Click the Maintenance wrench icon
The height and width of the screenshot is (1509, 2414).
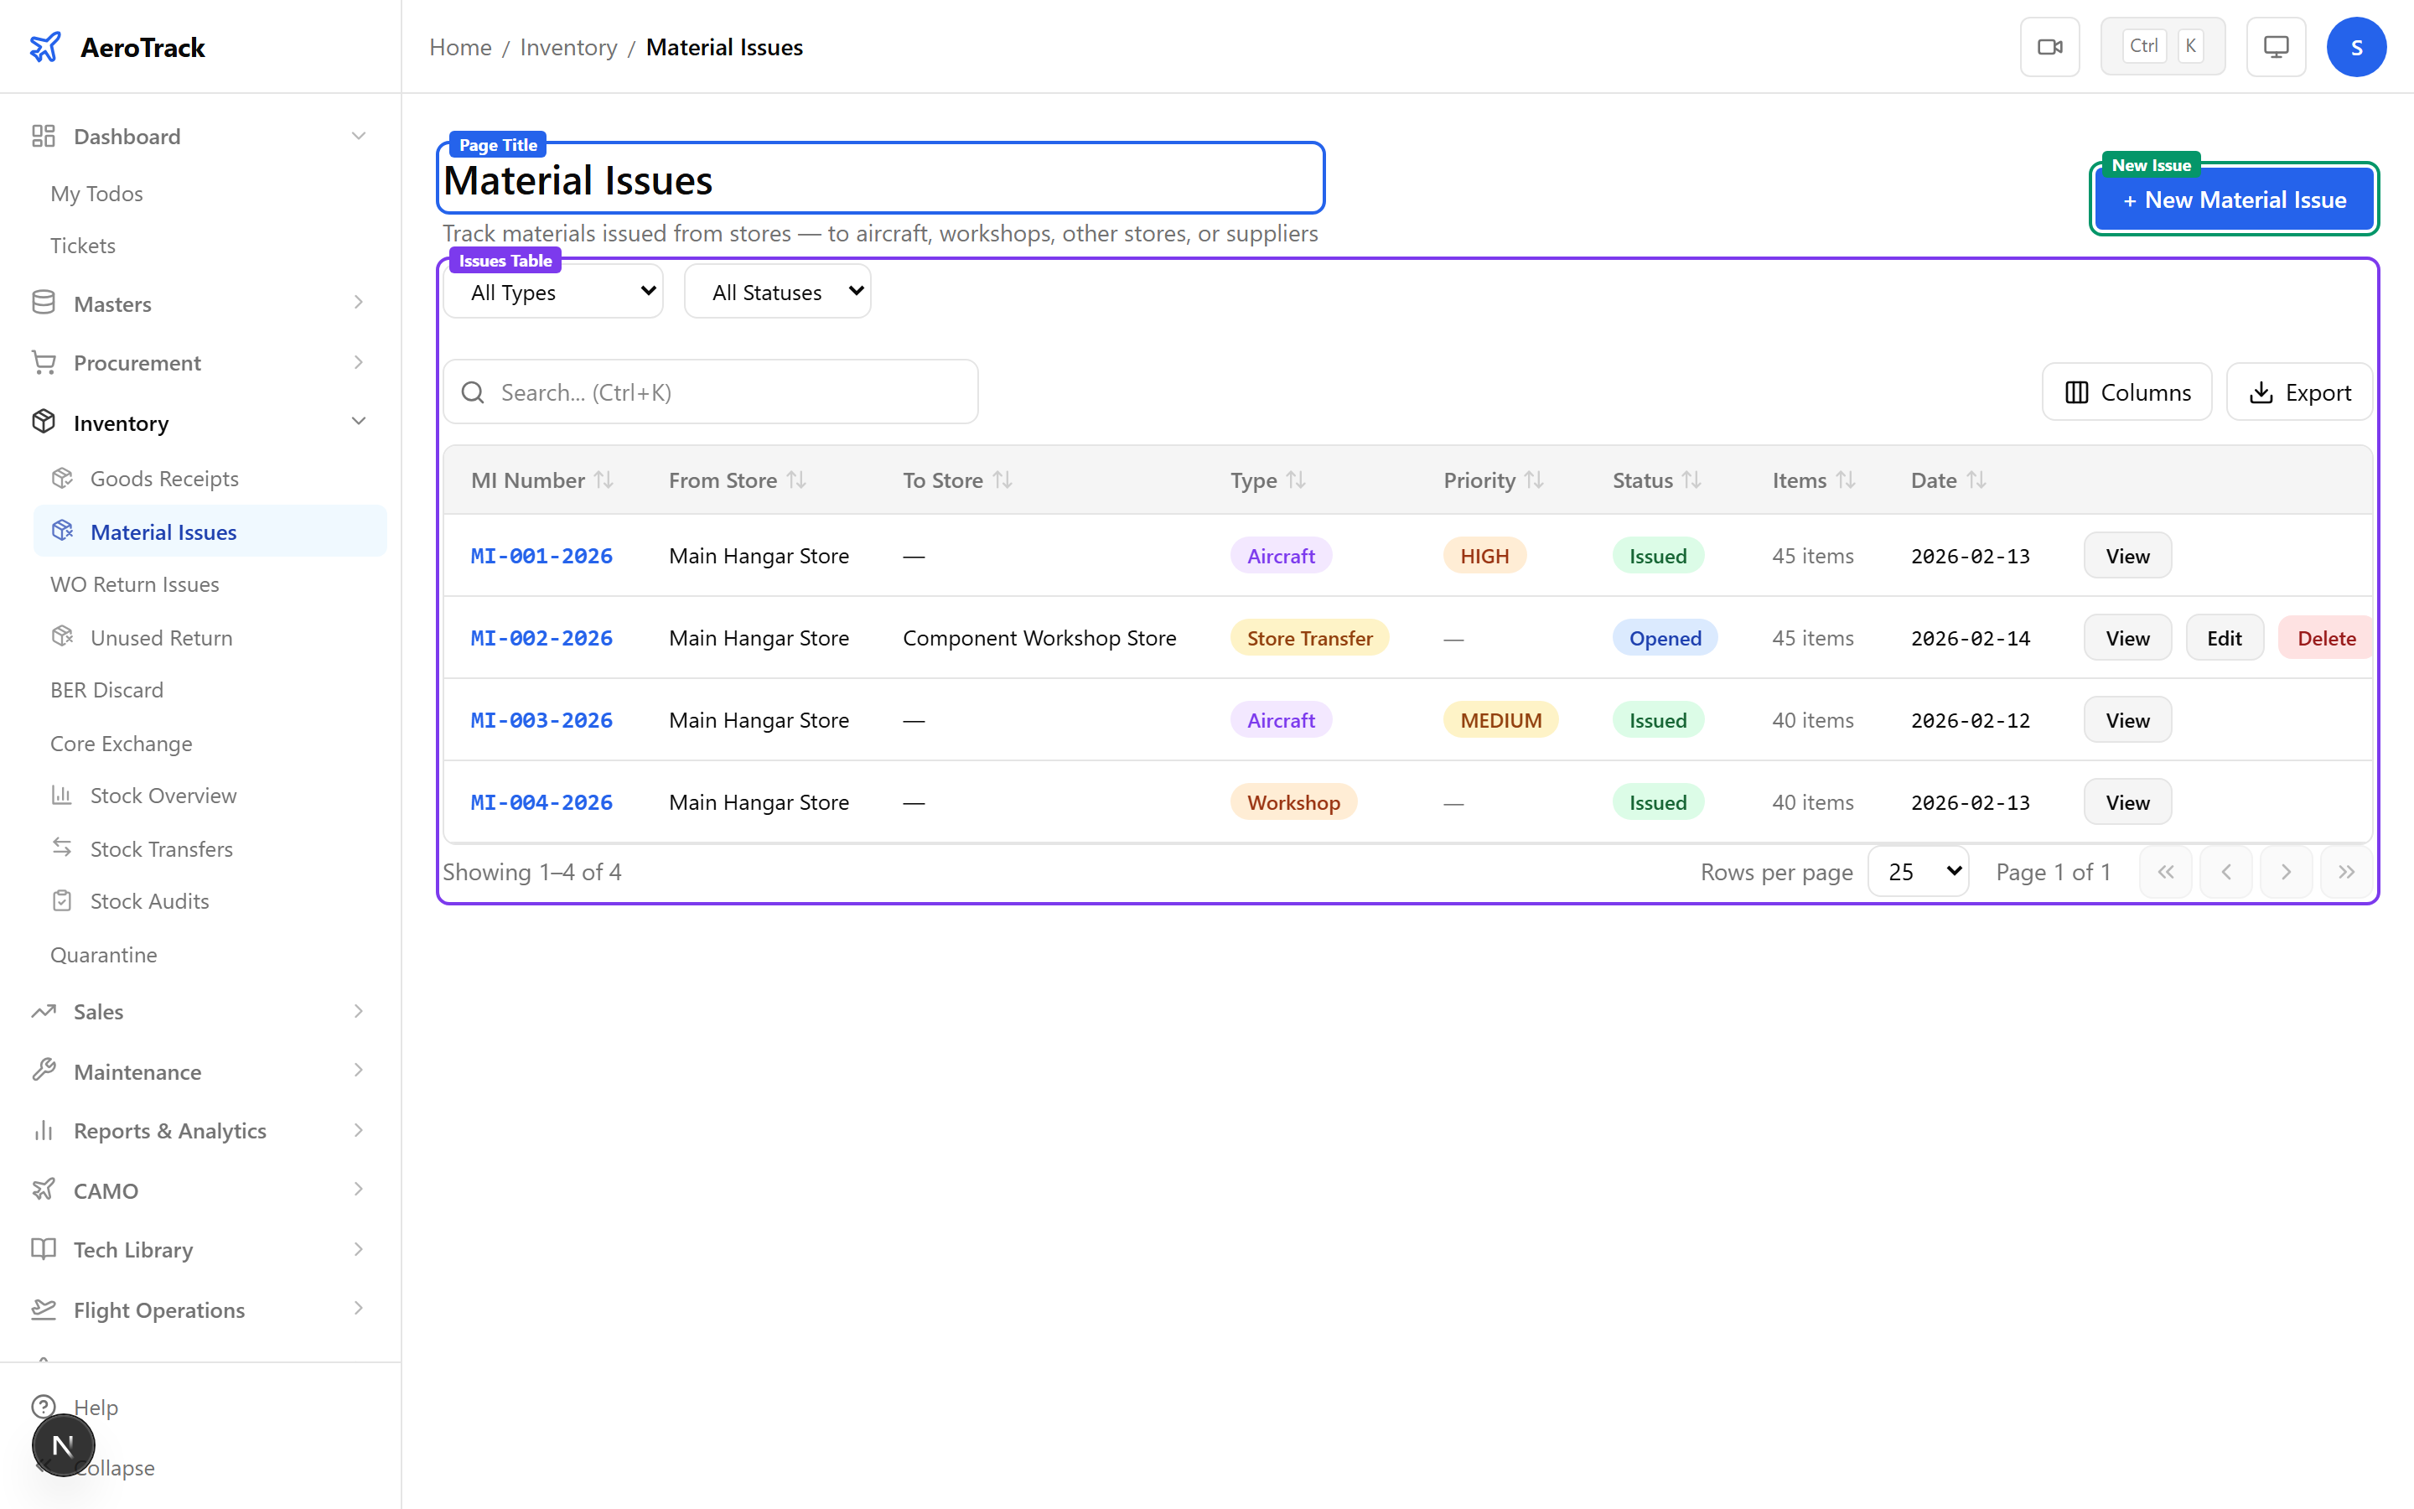[x=43, y=1070]
